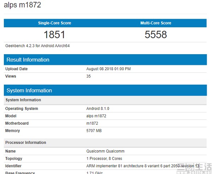Screen dimensions: 212x174
Task: Click the Views count of 35
Action: click(x=89, y=76)
